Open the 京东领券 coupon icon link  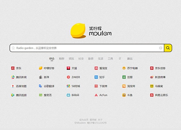pos(158,68)
